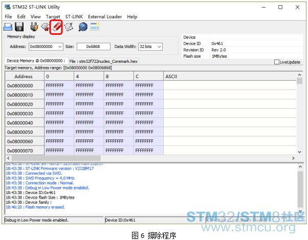Select address row 0x08000070
Screen dimensions: 308x240
pos(25,151)
